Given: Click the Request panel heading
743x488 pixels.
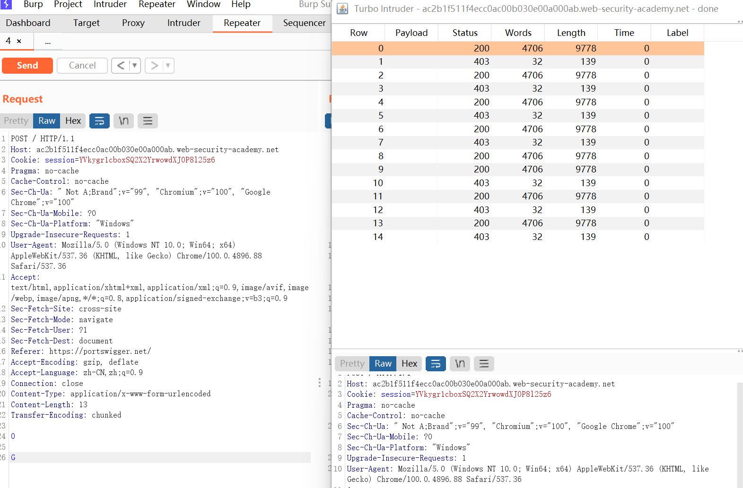Looking at the screenshot, I should [x=23, y=99].
